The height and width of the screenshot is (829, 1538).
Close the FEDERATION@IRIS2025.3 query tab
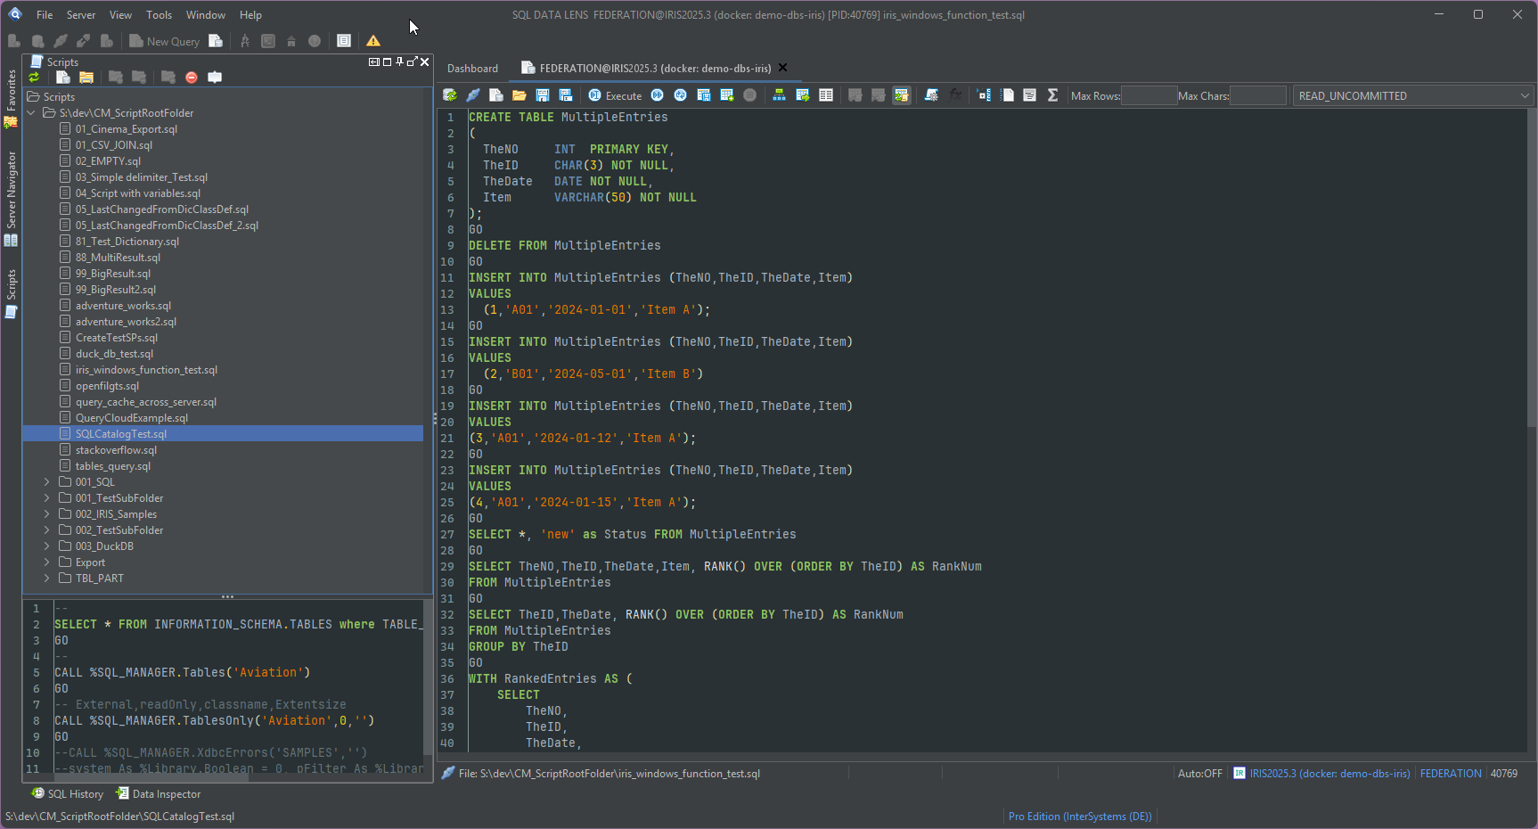783,68
